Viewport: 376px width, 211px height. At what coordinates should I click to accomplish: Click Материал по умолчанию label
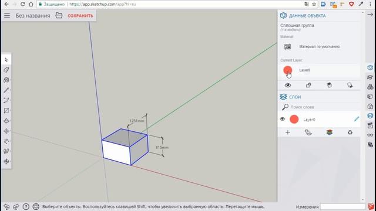(x=320, y=47)
